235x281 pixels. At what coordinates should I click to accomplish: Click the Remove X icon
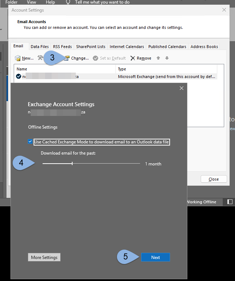coord(132,58)
